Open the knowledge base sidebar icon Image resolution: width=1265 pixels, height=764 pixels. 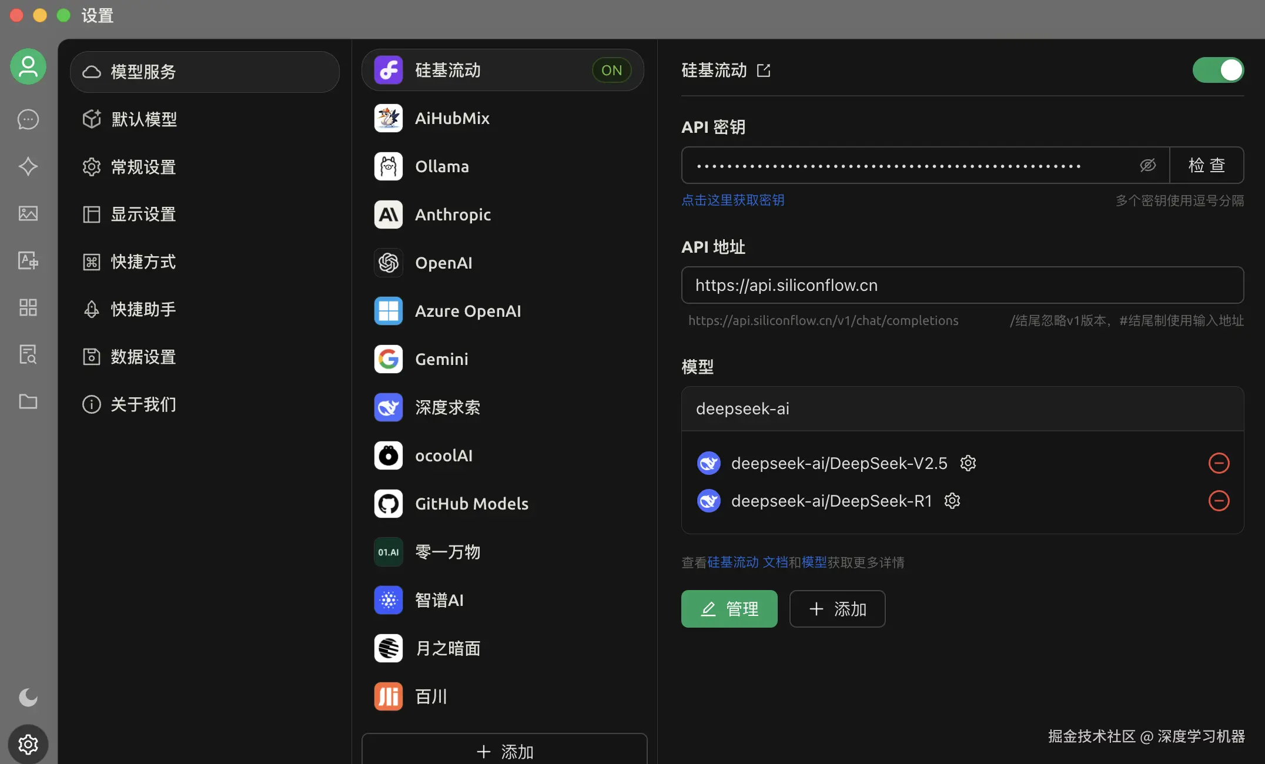point(28,354)
